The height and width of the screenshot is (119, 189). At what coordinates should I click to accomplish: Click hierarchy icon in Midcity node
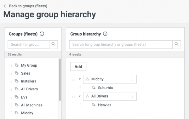pos(87,79)
